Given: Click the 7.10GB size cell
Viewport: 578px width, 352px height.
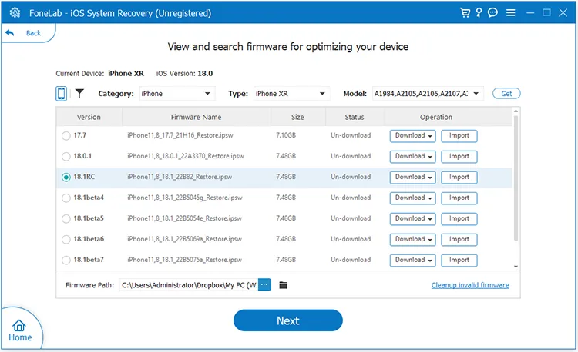Looking at the screenshot, I should (286, 135).
